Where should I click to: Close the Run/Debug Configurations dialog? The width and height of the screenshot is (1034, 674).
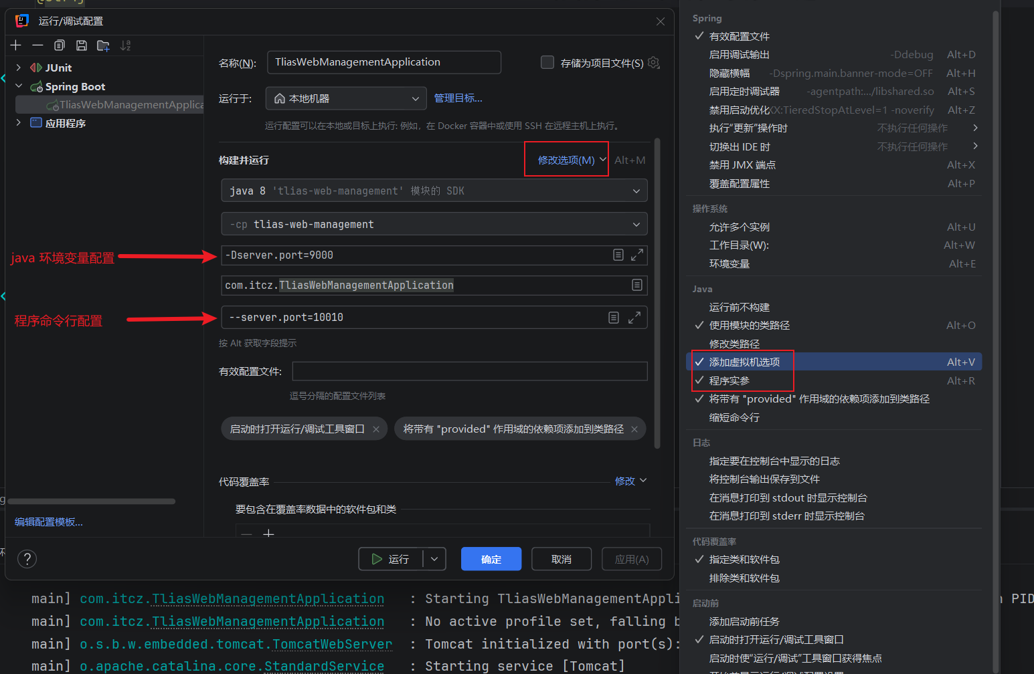click(x=661, y=21)
